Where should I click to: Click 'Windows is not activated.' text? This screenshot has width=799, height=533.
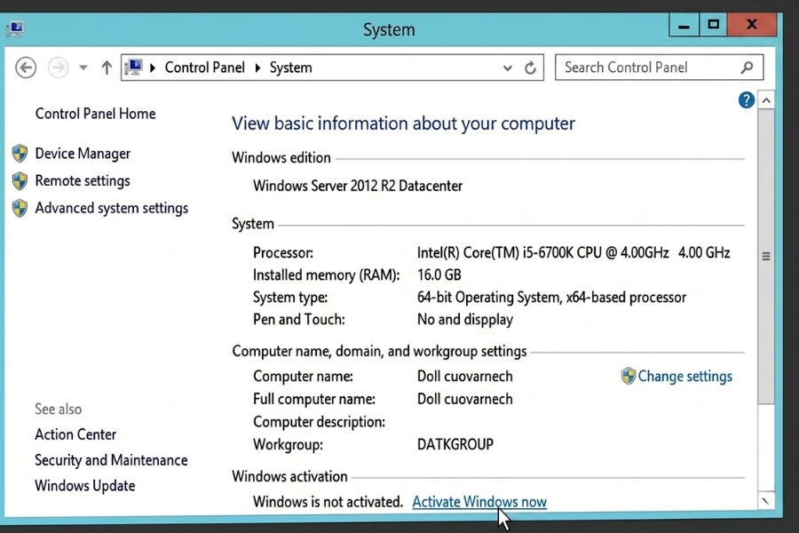[328, 502]
